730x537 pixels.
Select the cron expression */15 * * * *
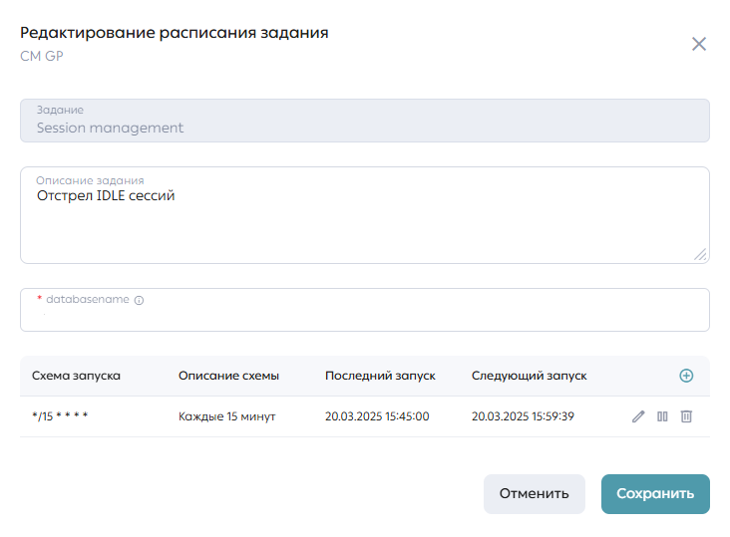60,416
